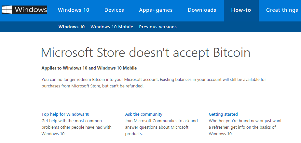This screenshot has height=143, width=301.
Task: Open the Great things menu item
Action: [282, 10]
